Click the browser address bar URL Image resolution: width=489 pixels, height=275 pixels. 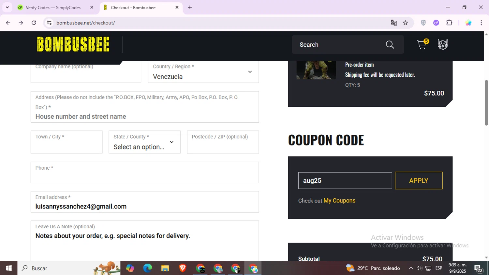85,23
